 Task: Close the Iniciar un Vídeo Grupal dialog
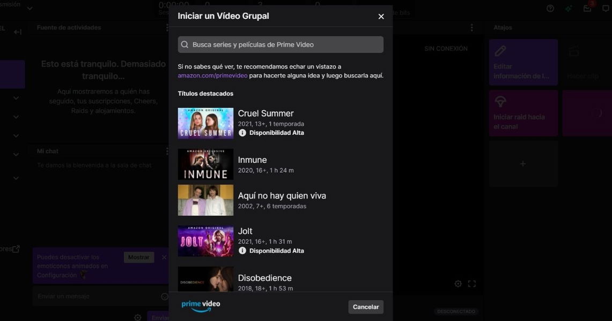(x=381, y=17)
